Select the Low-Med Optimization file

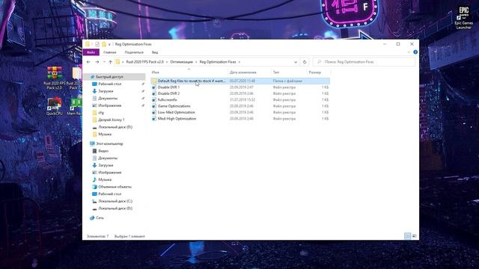tap(240, 112)
